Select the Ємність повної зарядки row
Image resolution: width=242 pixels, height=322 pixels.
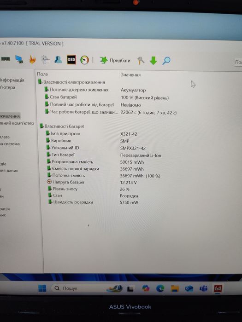(73, 169)
